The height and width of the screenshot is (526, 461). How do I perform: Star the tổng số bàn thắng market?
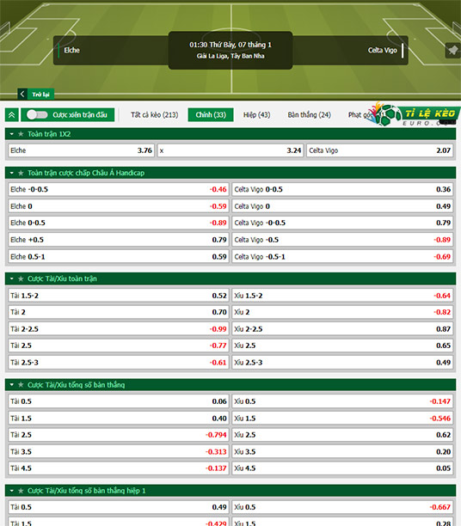[x=21, y=385]
